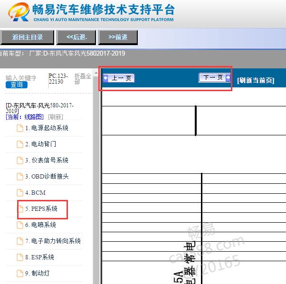Click the gray 刷新 link in sidebar
286x284 pixels.
click(56, 117)
